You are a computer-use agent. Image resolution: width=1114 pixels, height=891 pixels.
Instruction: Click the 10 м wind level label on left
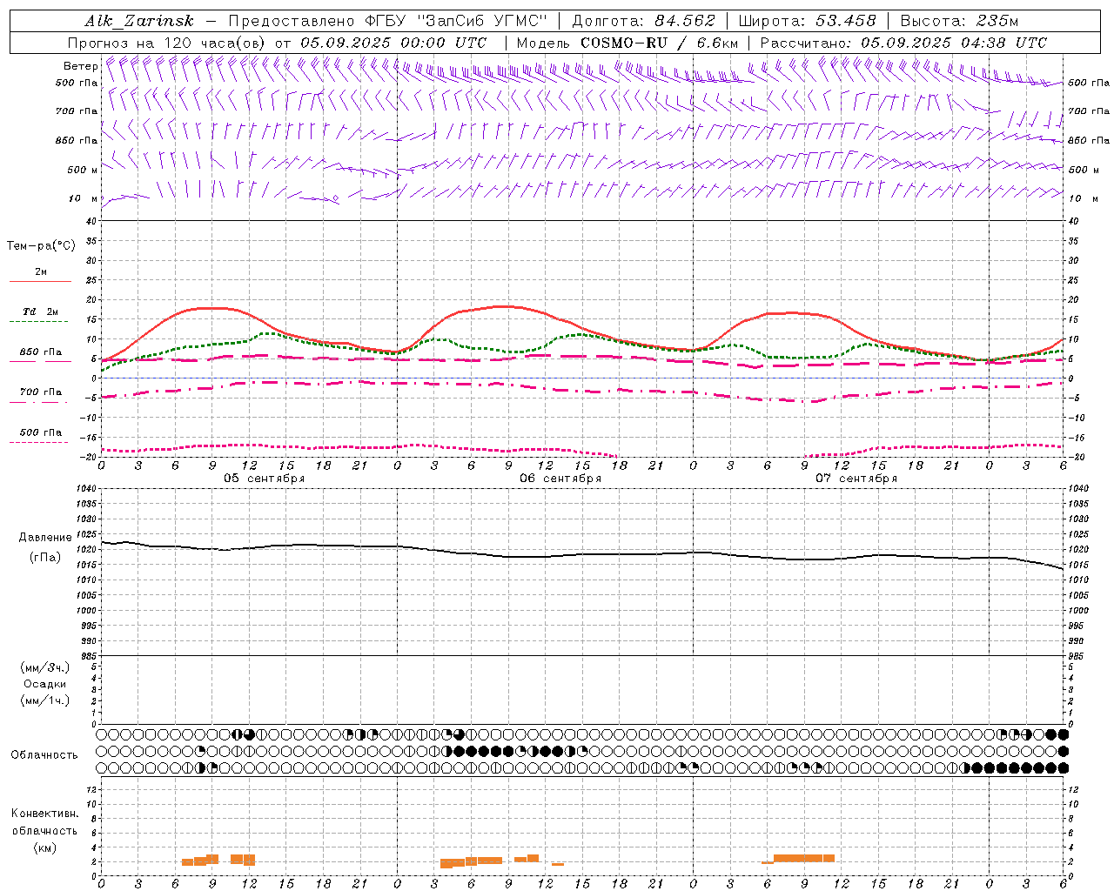(x=83, y=198)
